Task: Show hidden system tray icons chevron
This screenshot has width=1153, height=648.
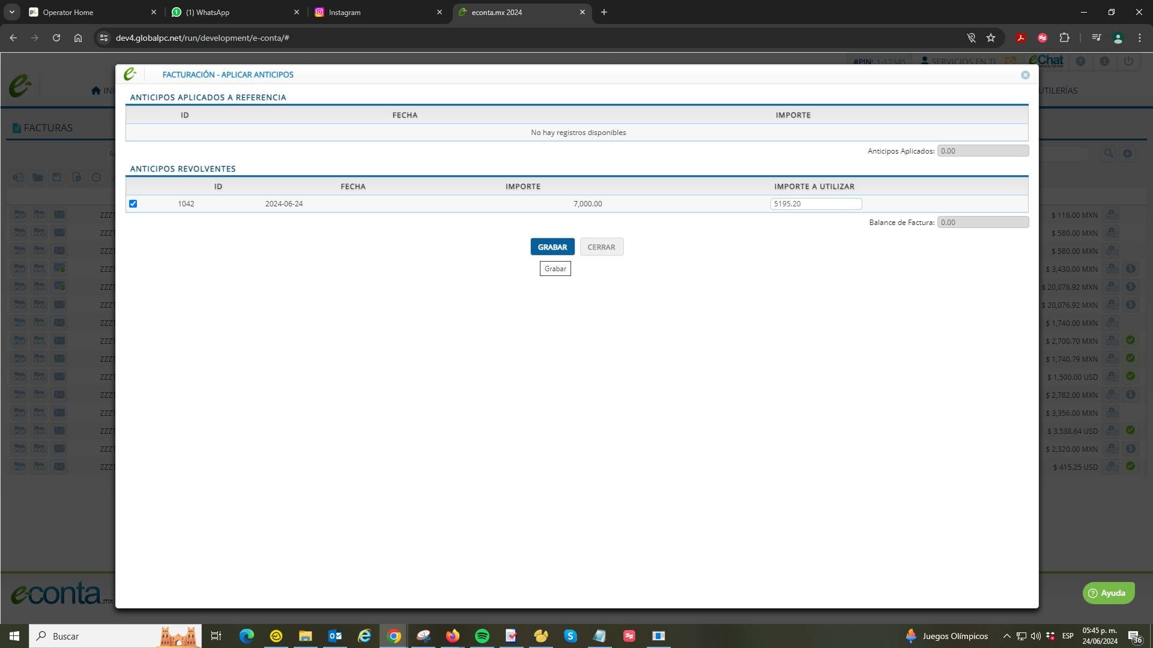Action: tap(1006, 636)
